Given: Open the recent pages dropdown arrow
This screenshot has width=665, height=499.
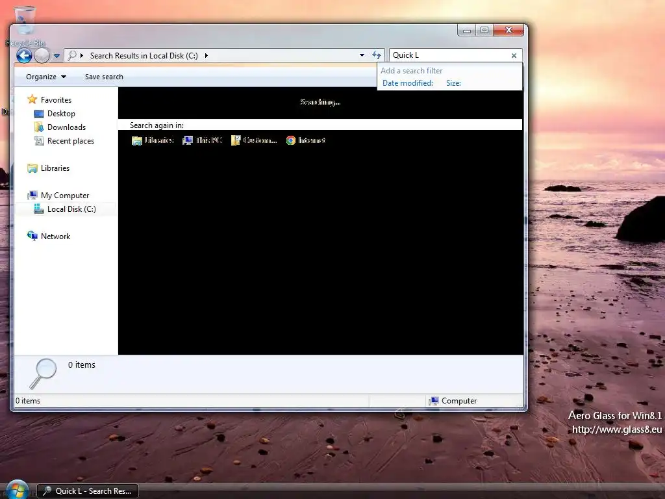Looking at the screenshot, I should click(x=57, y=56).
